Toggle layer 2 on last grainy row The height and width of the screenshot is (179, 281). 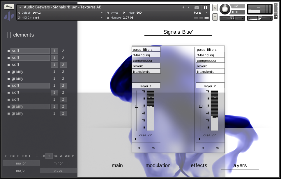coord(63,113)
